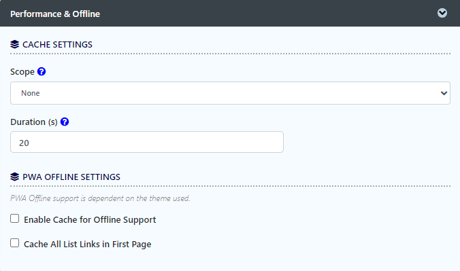
Task: Click the PWA Offline Settings layers icon
Action: coord(15,177)
